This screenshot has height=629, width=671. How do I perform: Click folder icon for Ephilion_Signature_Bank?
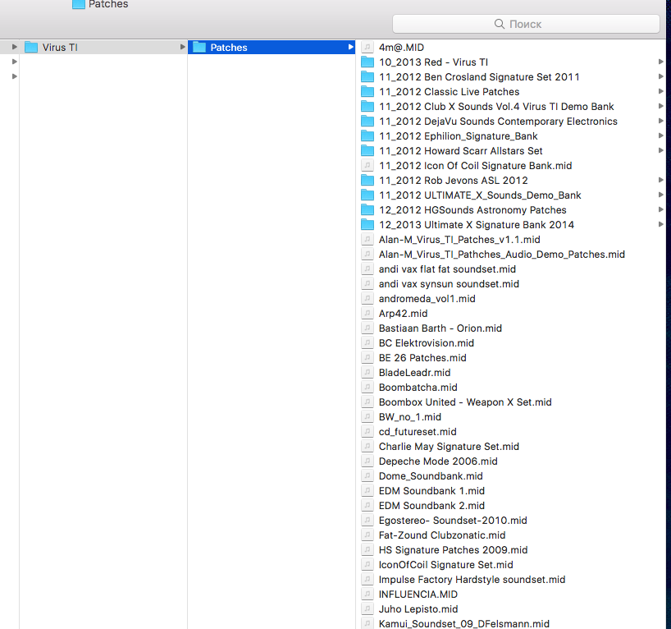(x=367, y=135)
